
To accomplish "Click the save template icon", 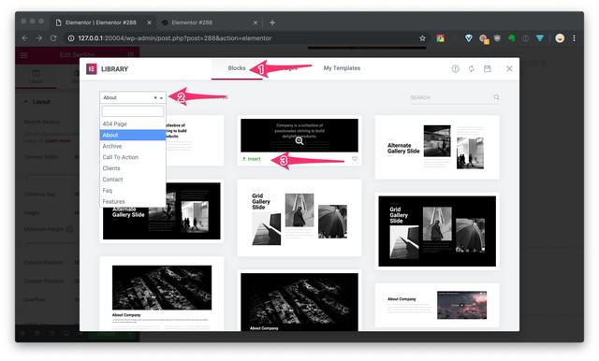I will pos(488,68).
